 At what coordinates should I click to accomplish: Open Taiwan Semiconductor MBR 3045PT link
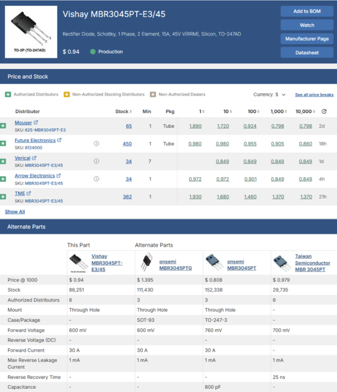312,263
